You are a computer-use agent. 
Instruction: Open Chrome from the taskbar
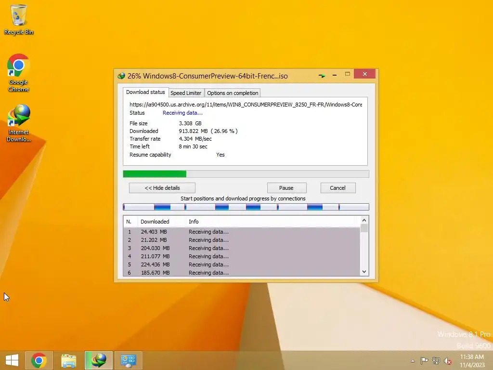click(39, 360)
